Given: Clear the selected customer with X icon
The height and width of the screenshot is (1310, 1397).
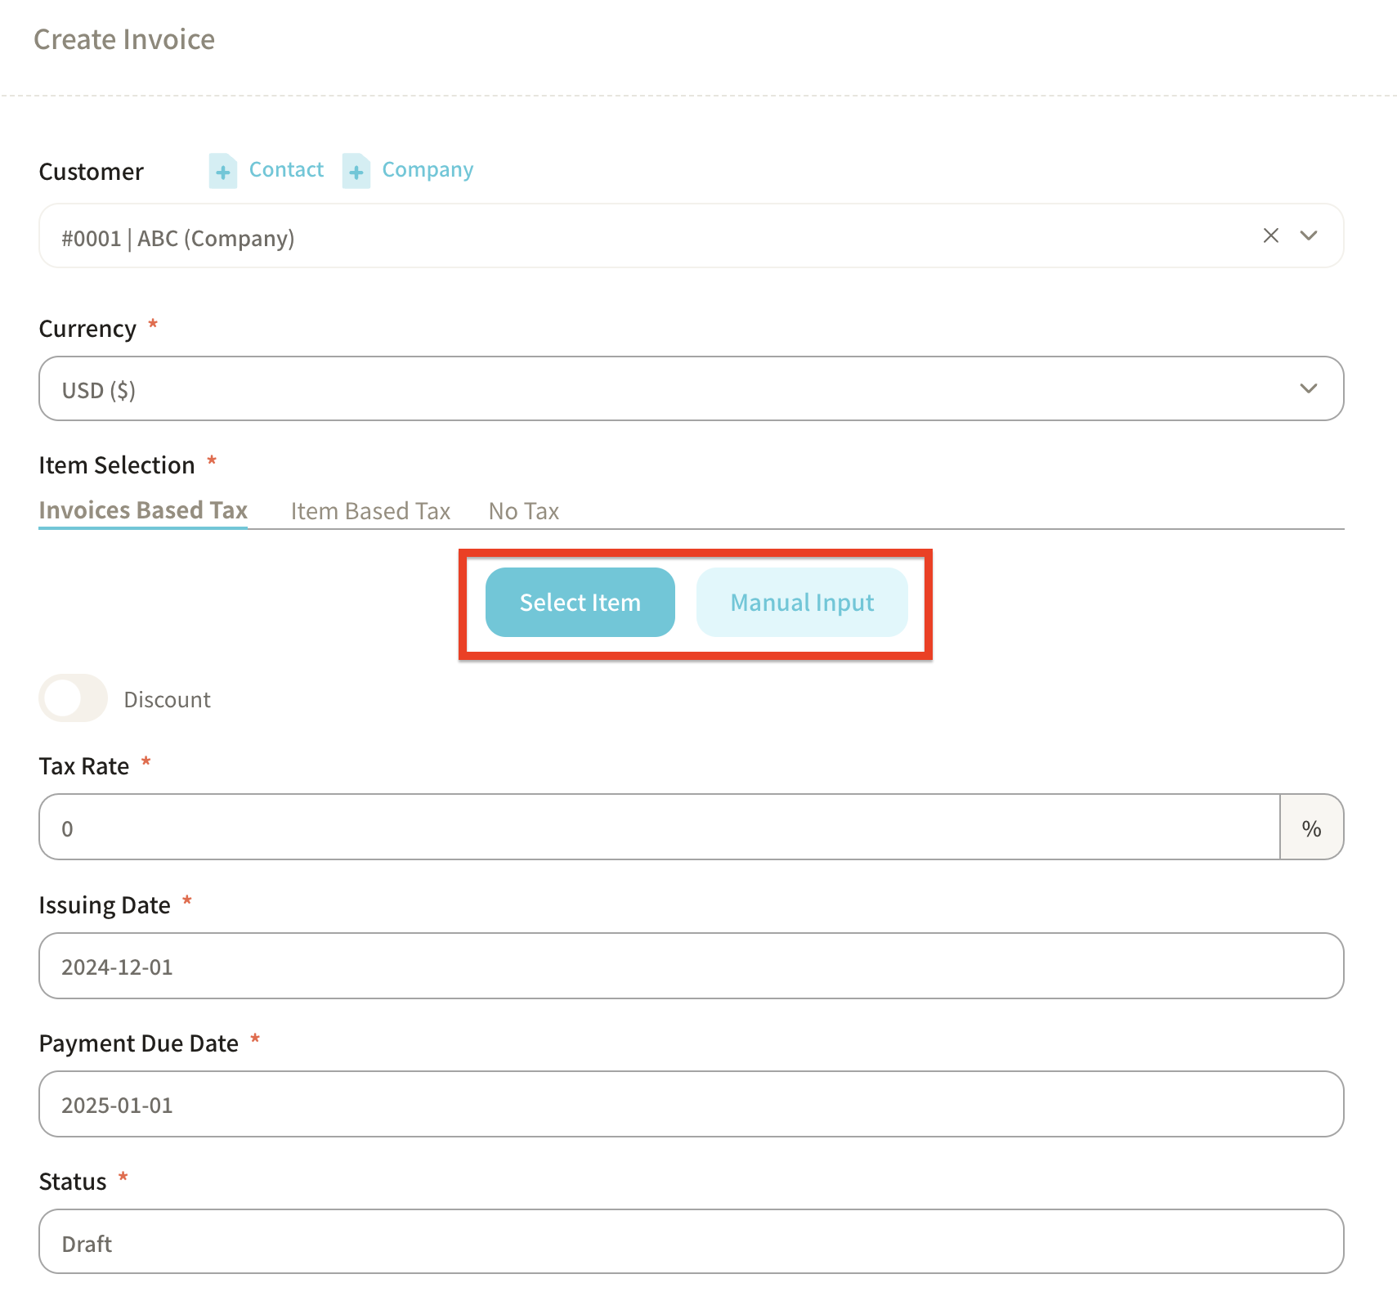Looking at the screenshot, I should click(x=1270, y=236).
